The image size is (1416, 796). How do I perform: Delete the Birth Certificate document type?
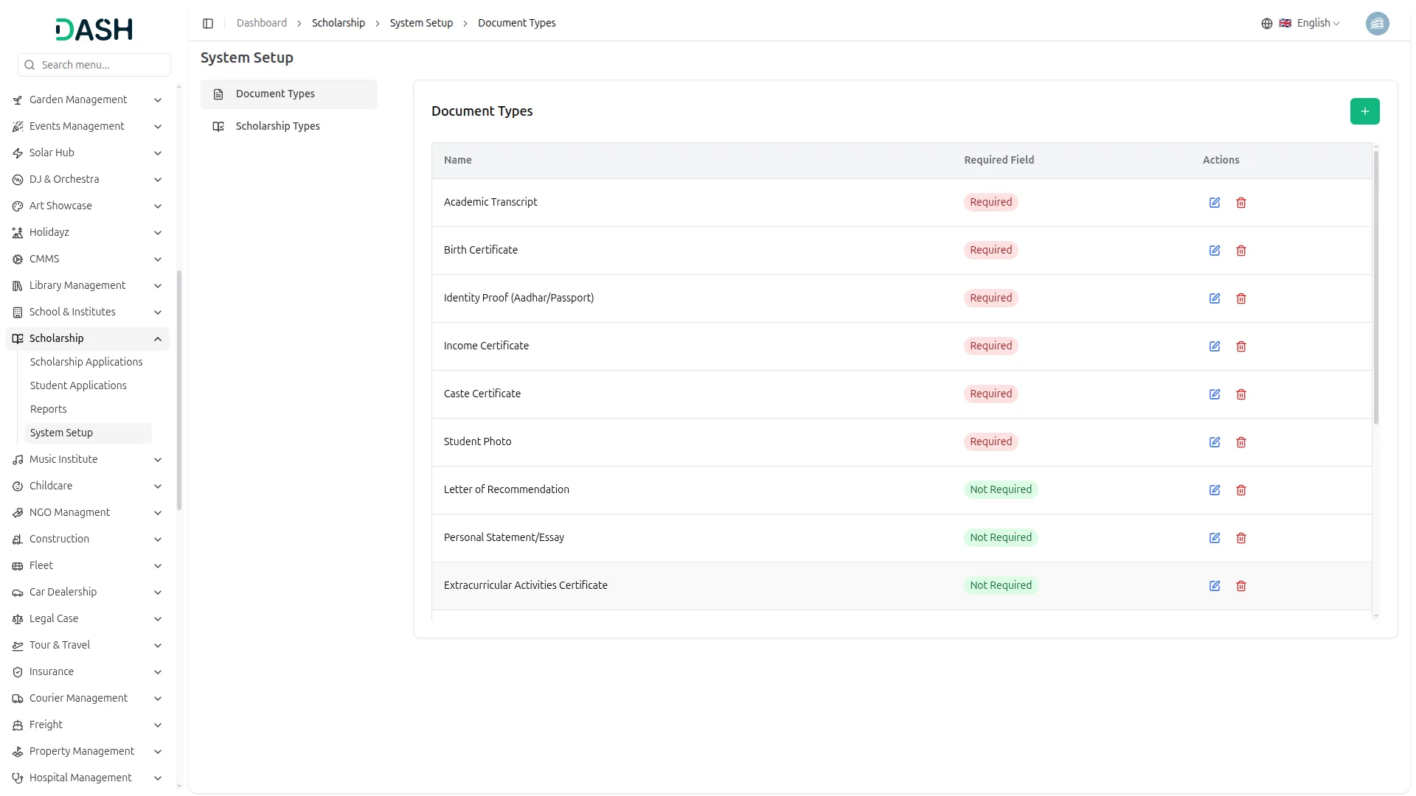click(x=1240, y=251)
